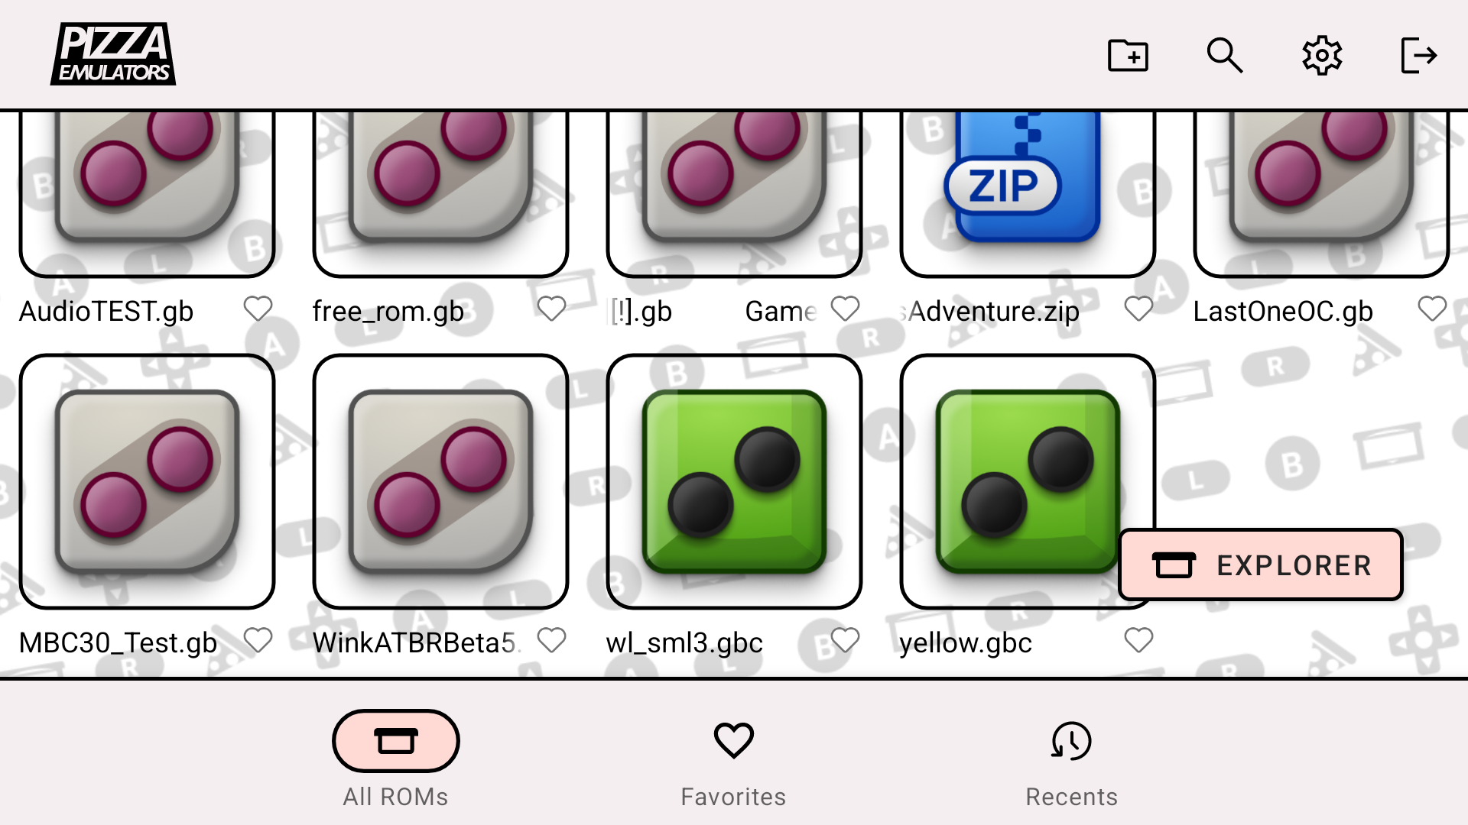Open the add ROM folder icon

point(1128,55)
